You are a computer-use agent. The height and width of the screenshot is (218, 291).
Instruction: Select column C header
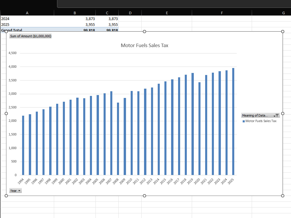107,13
